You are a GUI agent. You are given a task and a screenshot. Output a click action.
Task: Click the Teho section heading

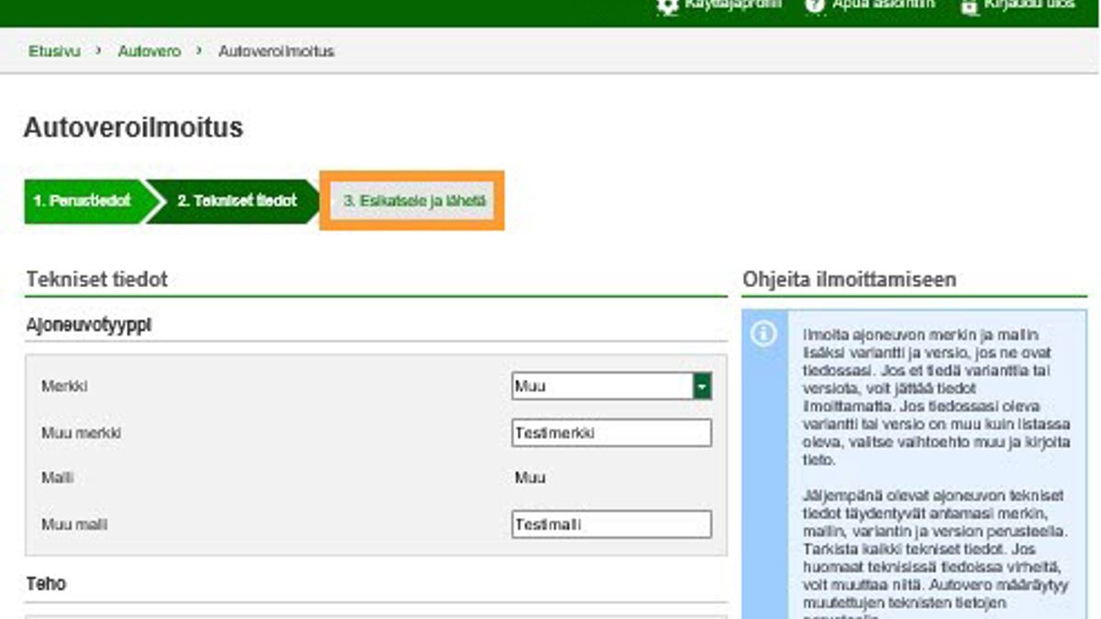[x=46, y=584]
